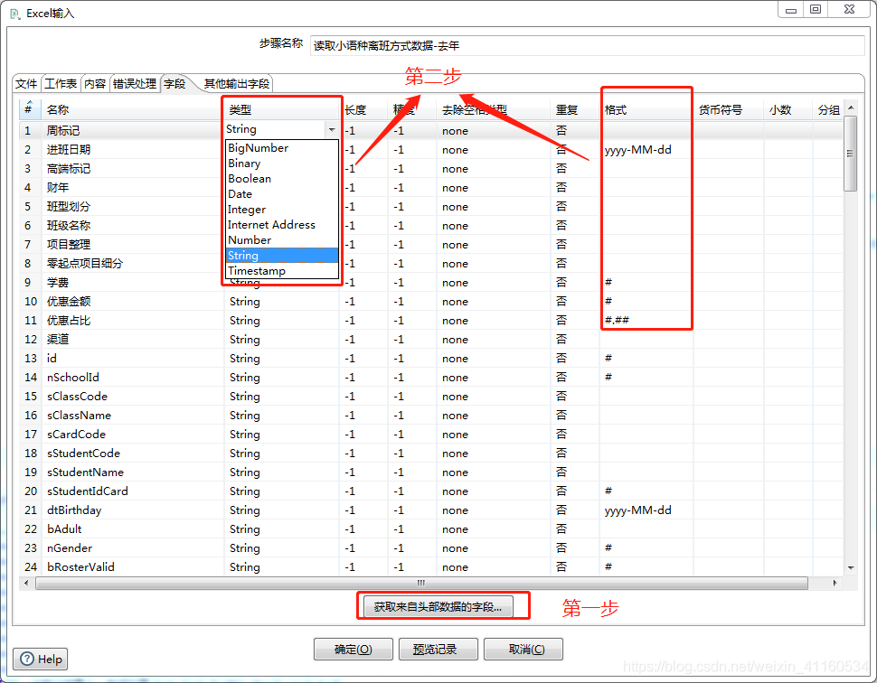Click the horizontal scrollbar thumb
The height and width of the screenshot is (683, 877).
[x=421, y=583]
